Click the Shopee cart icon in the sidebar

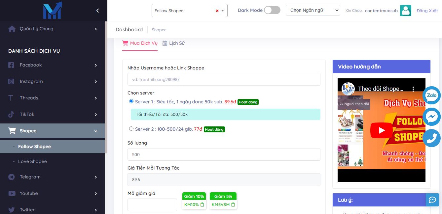coord(12,131)
